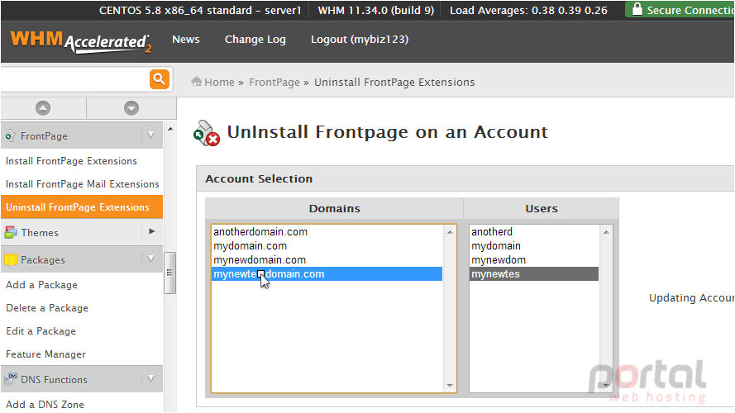The width and height of the screenshot is (735, 413).
Task: Collapse the FrontPage sidebar section
Action: coord(151,135)
